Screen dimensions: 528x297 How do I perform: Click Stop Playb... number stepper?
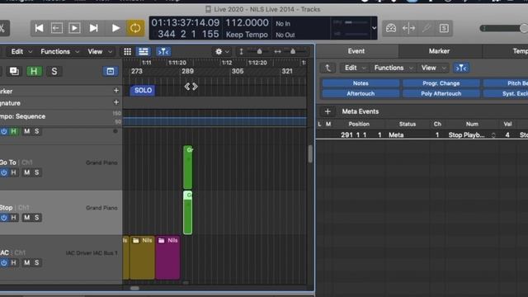(x=493, y=135)
